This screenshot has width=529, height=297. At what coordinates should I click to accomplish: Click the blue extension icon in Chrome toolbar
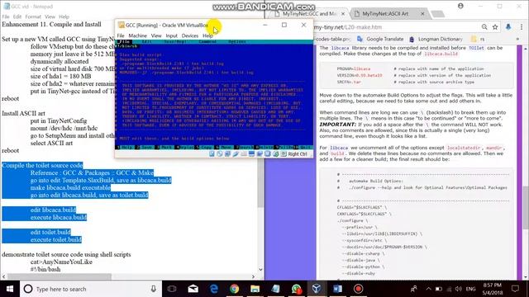coord(508,27)
